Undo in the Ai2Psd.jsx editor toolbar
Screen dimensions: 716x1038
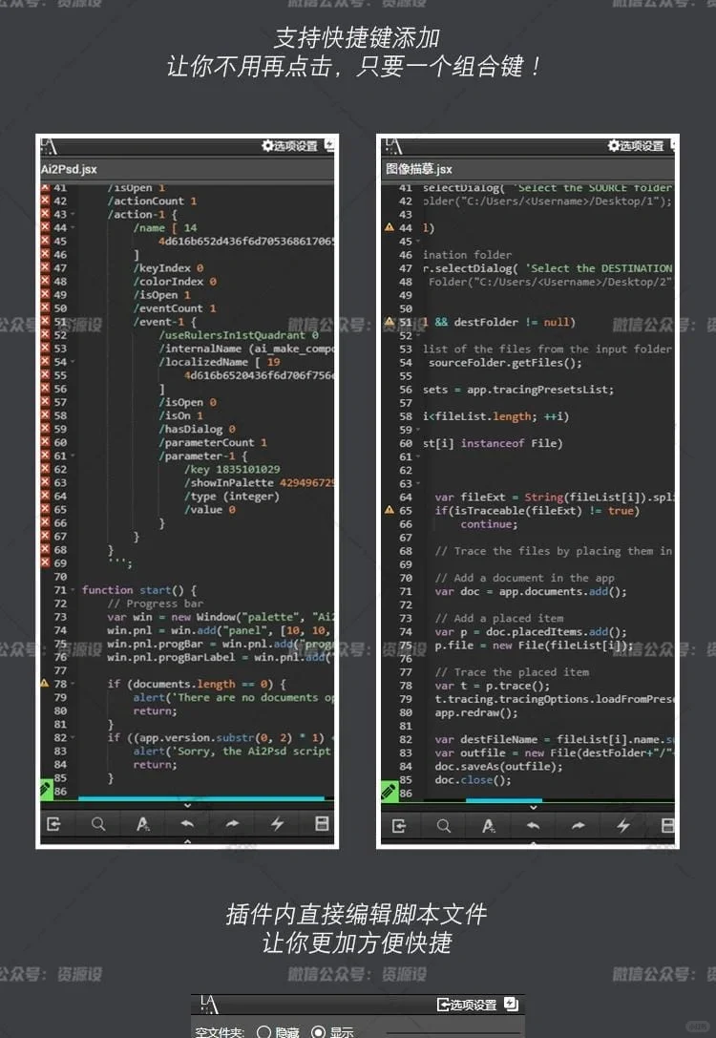[x=187, y=824]
